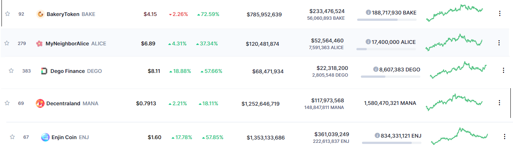Click Decentraland supply 1,580,470,321 MANA

(x=390, y=103)
